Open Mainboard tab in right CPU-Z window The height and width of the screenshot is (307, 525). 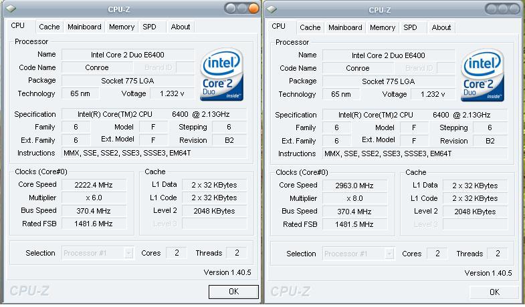[x=345, y=27]
